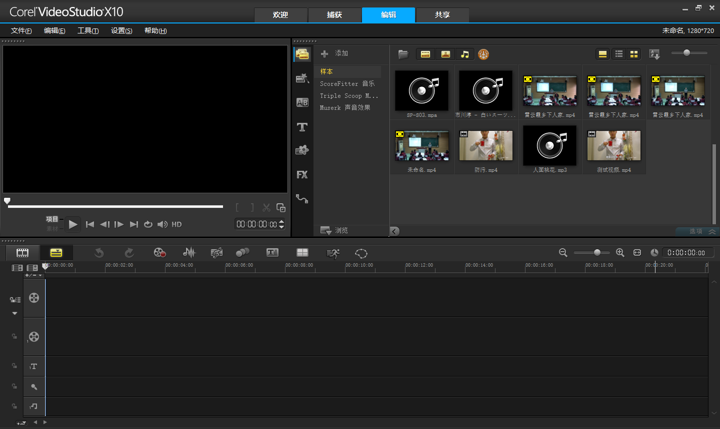Collapse library navigation panel arrow
The image size is (720, 429).
(394, 231)
